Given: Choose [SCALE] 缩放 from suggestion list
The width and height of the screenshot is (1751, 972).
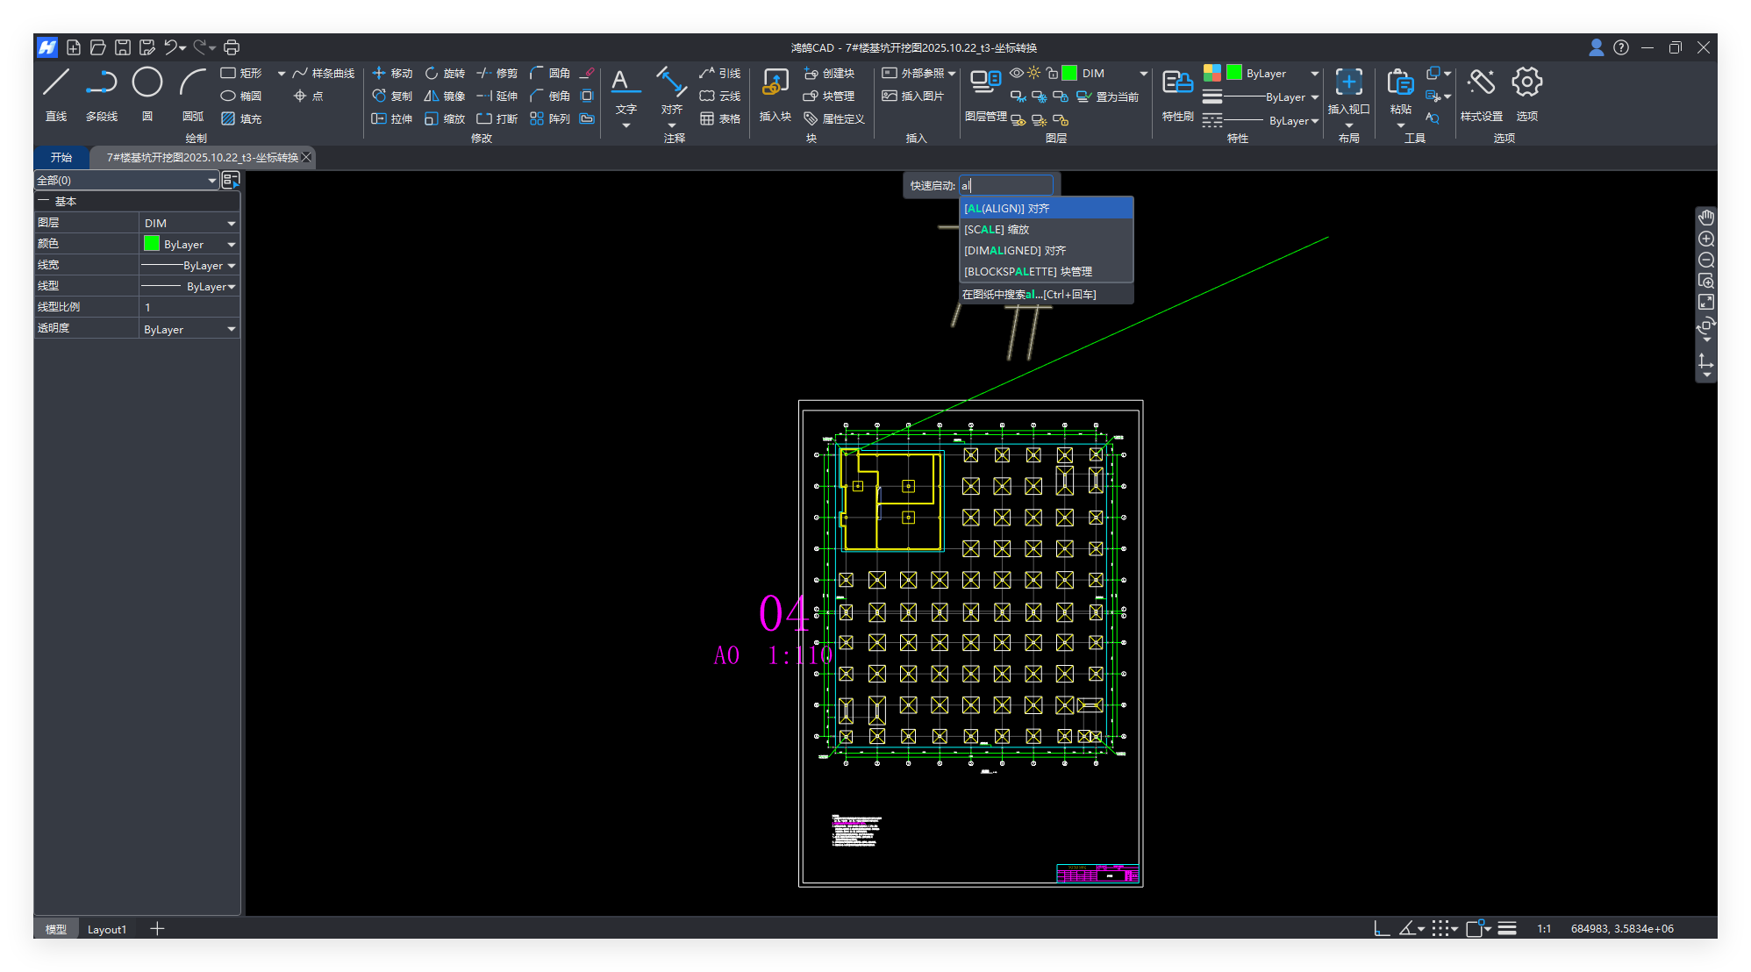Looking at the screenshot, I should tap(997, 230).
